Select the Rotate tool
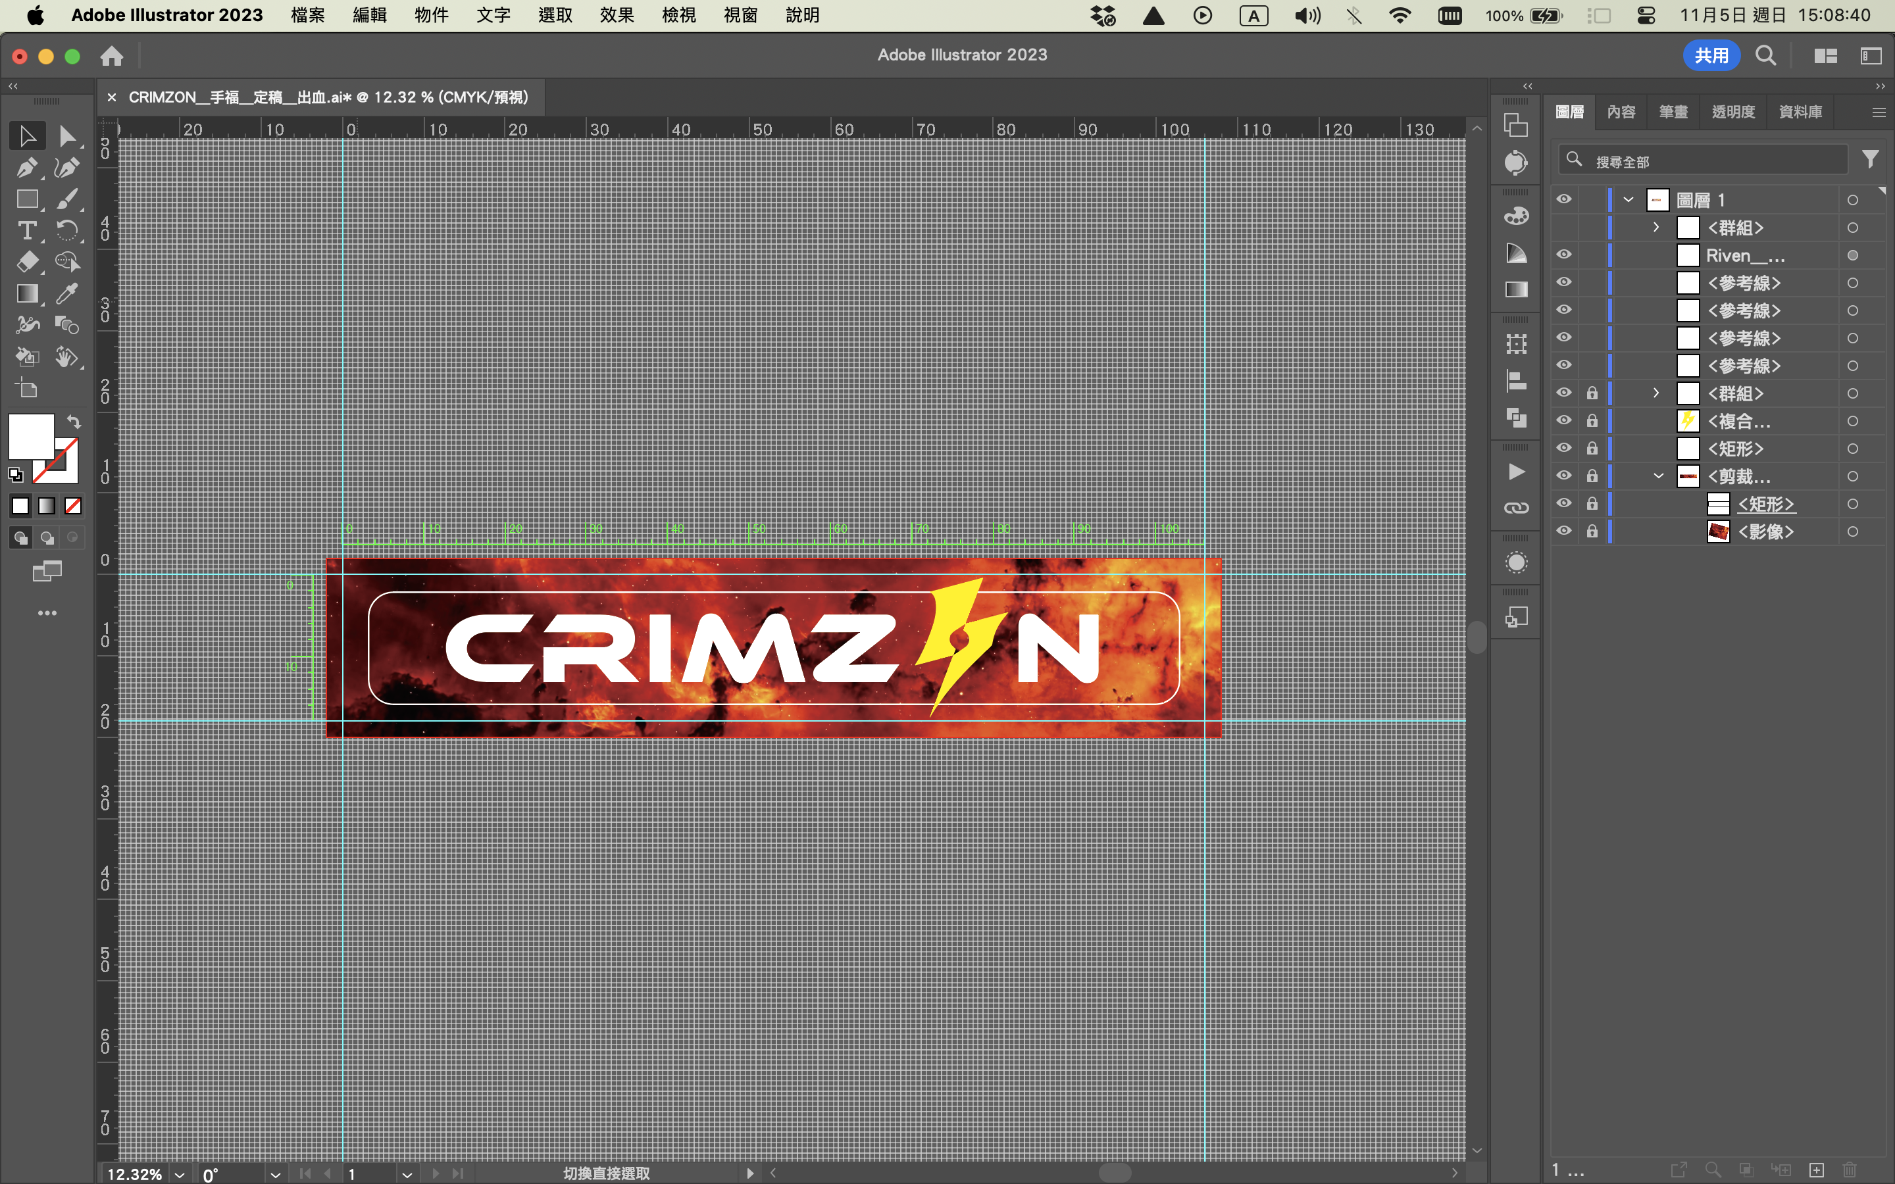The image size is (1895, 1184). point(67,230)
